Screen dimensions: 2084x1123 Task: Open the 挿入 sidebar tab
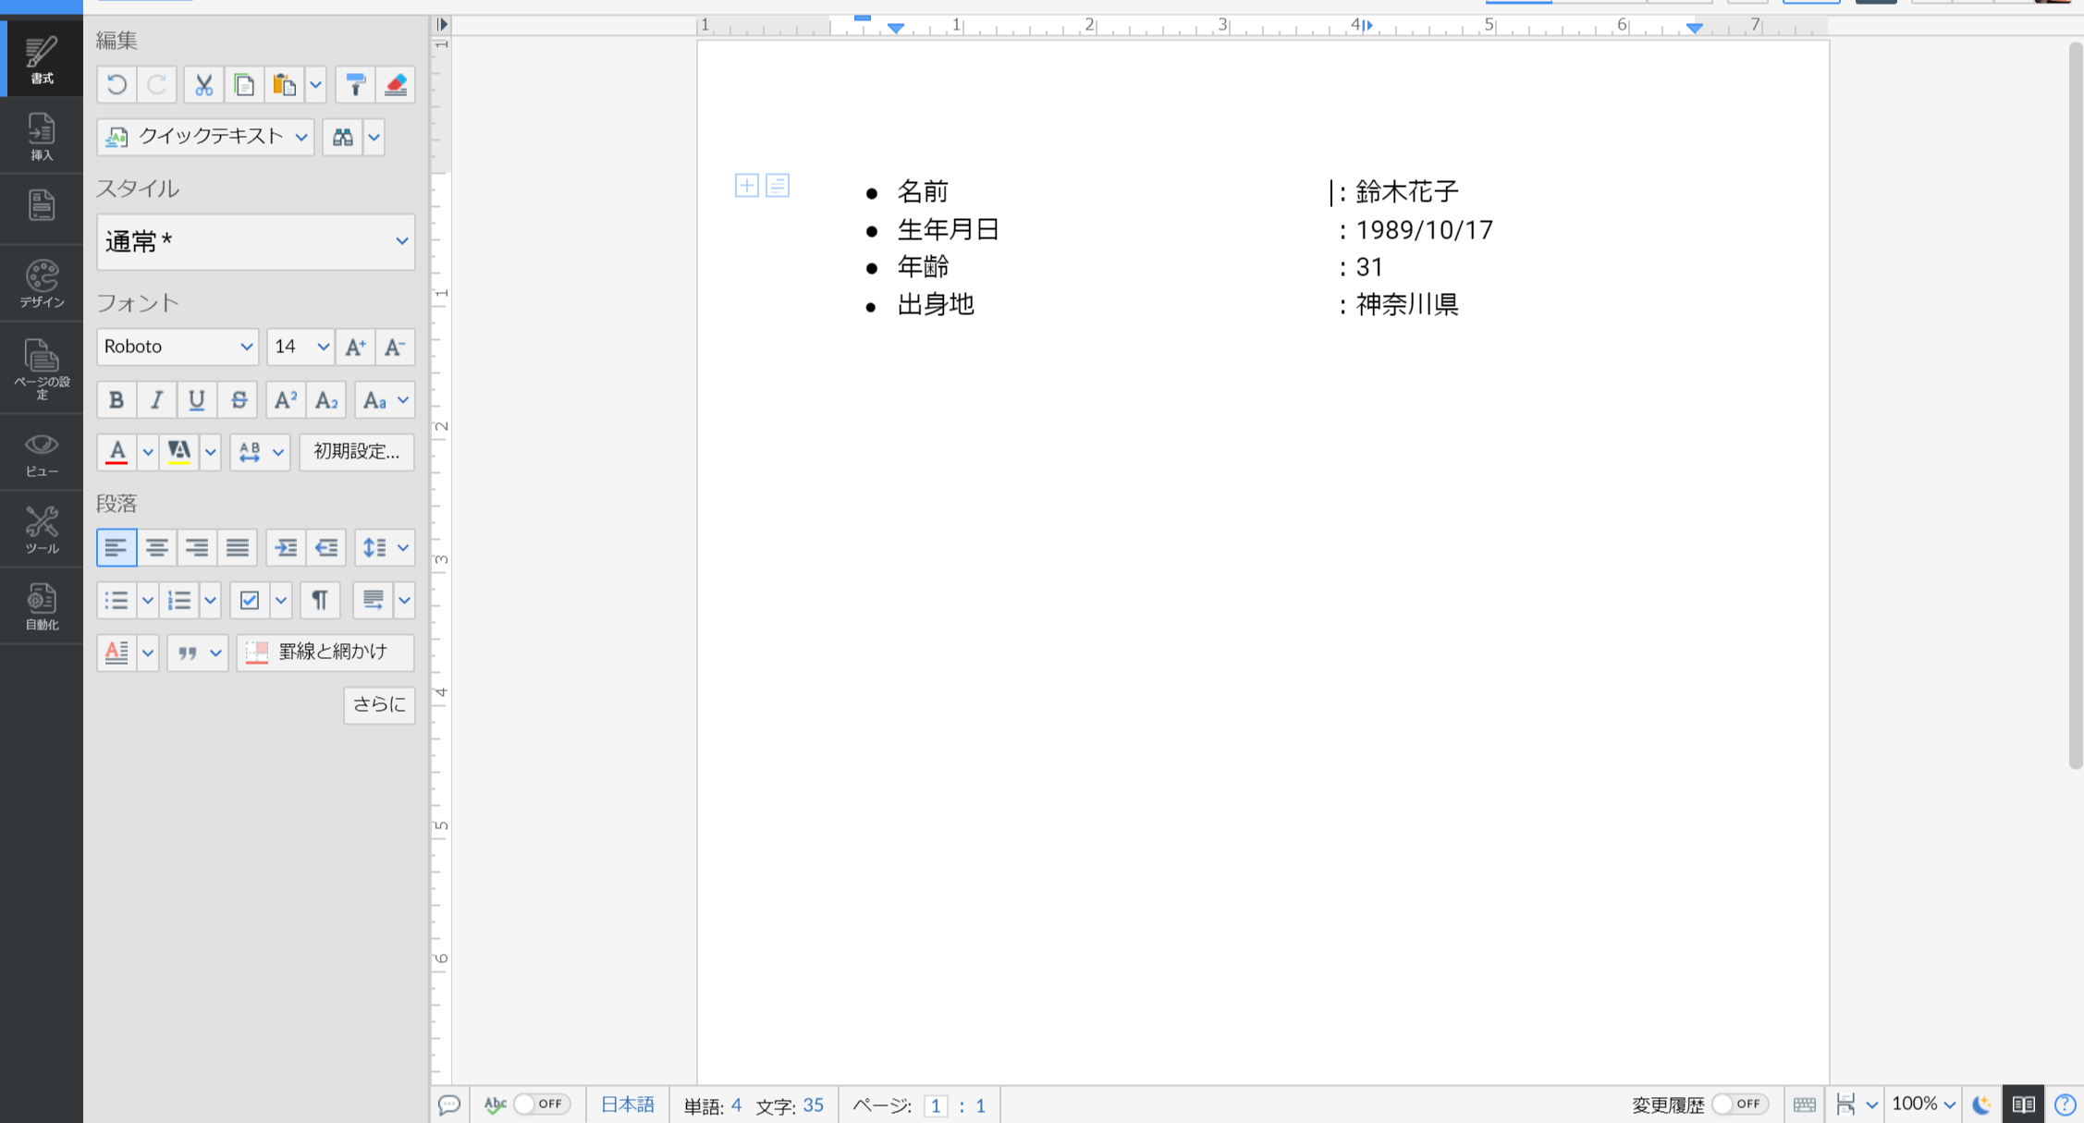tap(42, 136)
